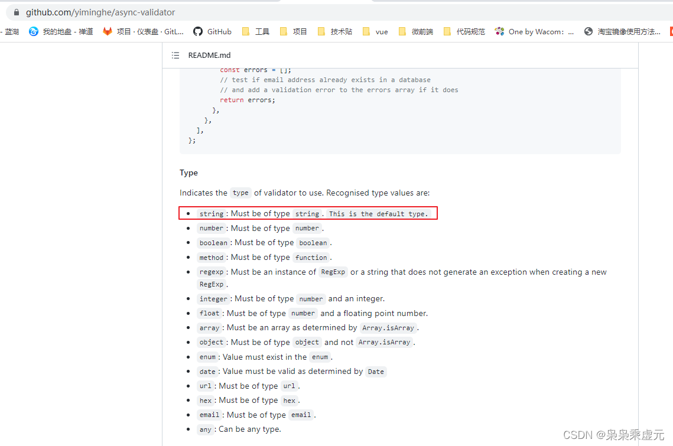This screenshot has width=673, height=446.
Task: Open the 技术贴 bookmark folder
Action: click(335, 31)
